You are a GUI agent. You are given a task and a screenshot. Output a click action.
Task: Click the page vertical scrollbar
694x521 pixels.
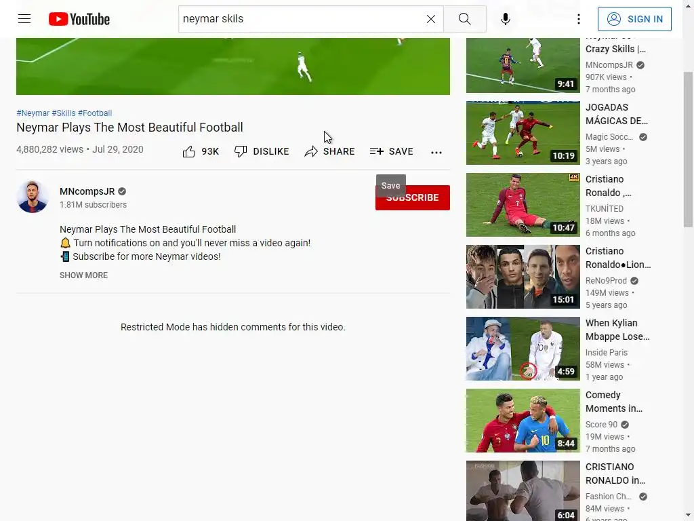click(689, 149)
